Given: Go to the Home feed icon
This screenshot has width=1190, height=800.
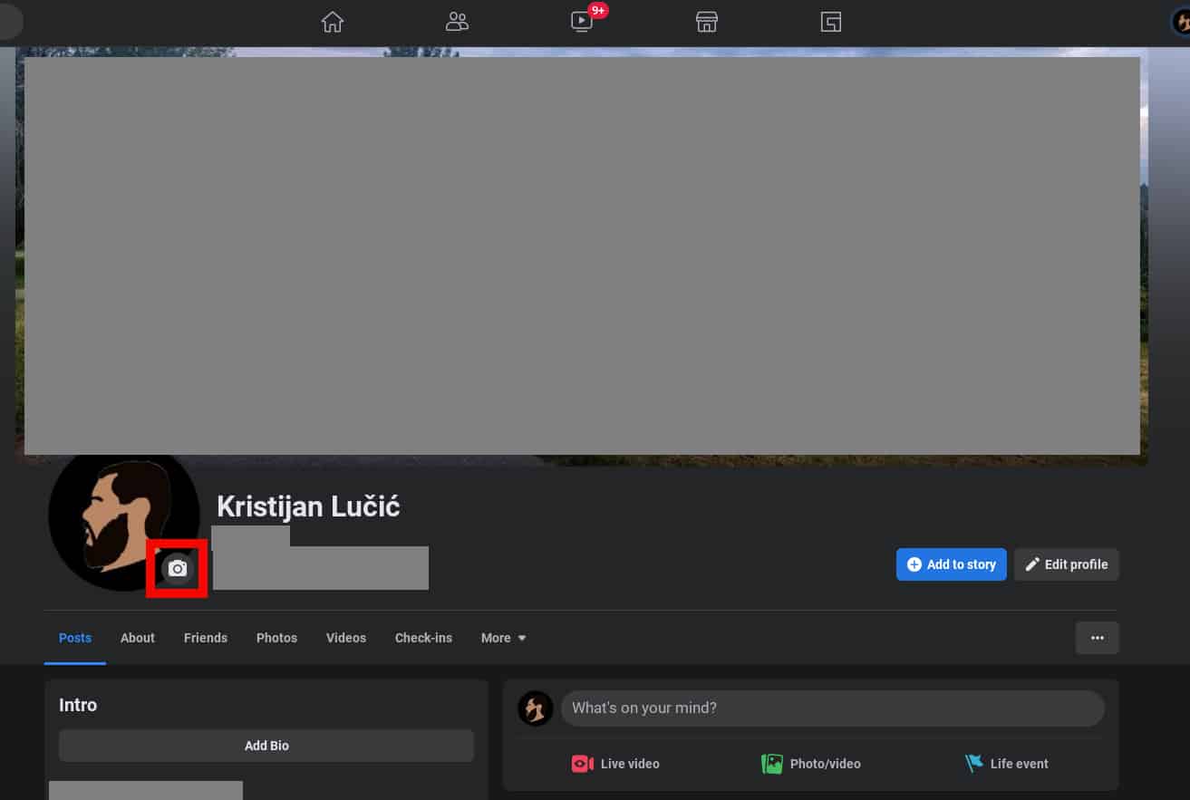Looking at the screenshot, I should click(333, 22).
